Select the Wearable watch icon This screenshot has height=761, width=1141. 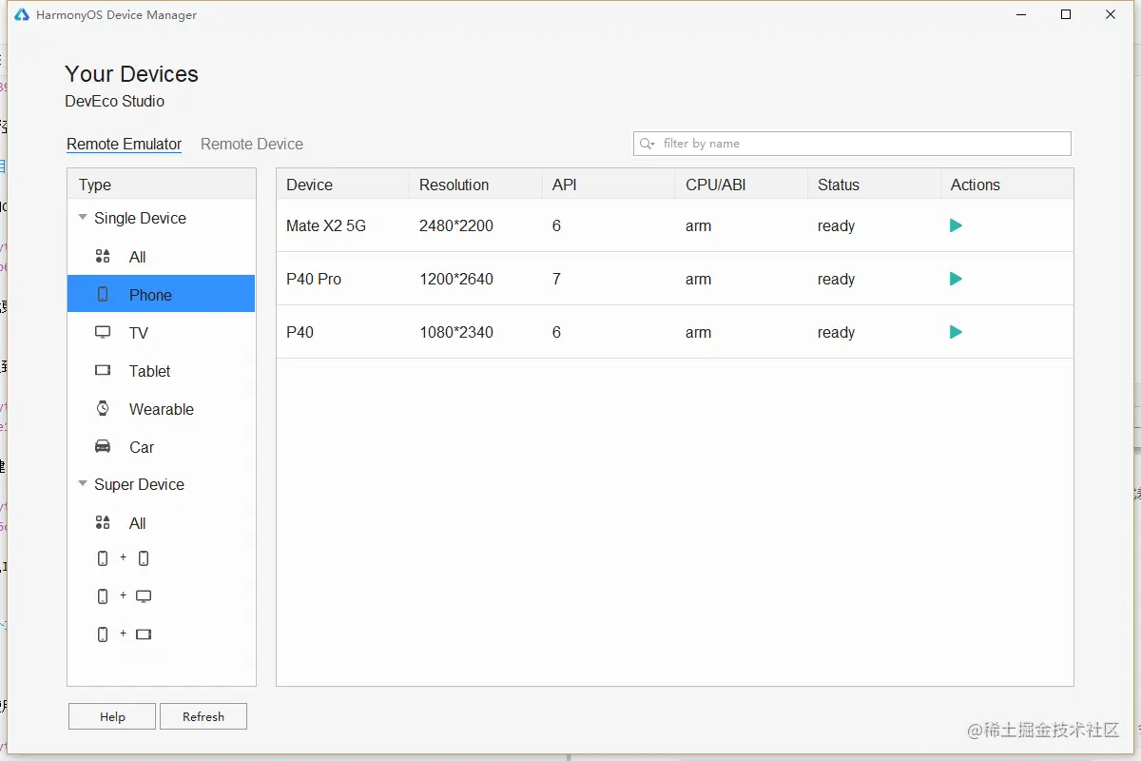click(103, 409)
